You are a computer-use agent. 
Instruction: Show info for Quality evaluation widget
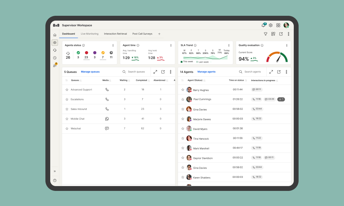[x=262, y=45]
